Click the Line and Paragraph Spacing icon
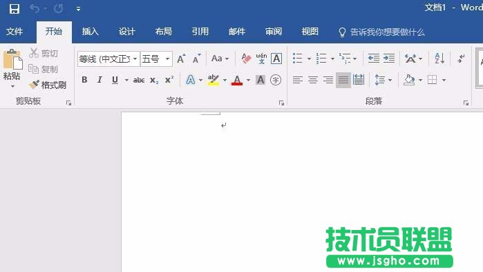Viewport: 483px width, 272px height. pyautogui.click(x=380, y=80)
